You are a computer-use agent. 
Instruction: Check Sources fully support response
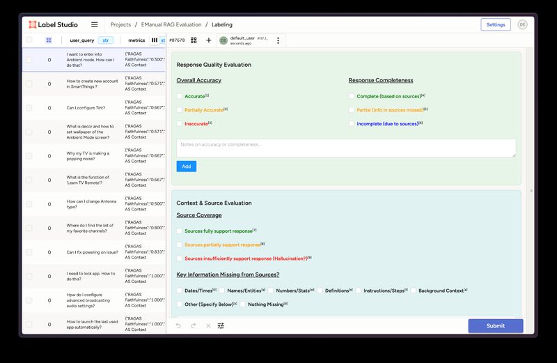[180, 231]
